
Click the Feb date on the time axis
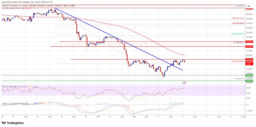[134, 117]
